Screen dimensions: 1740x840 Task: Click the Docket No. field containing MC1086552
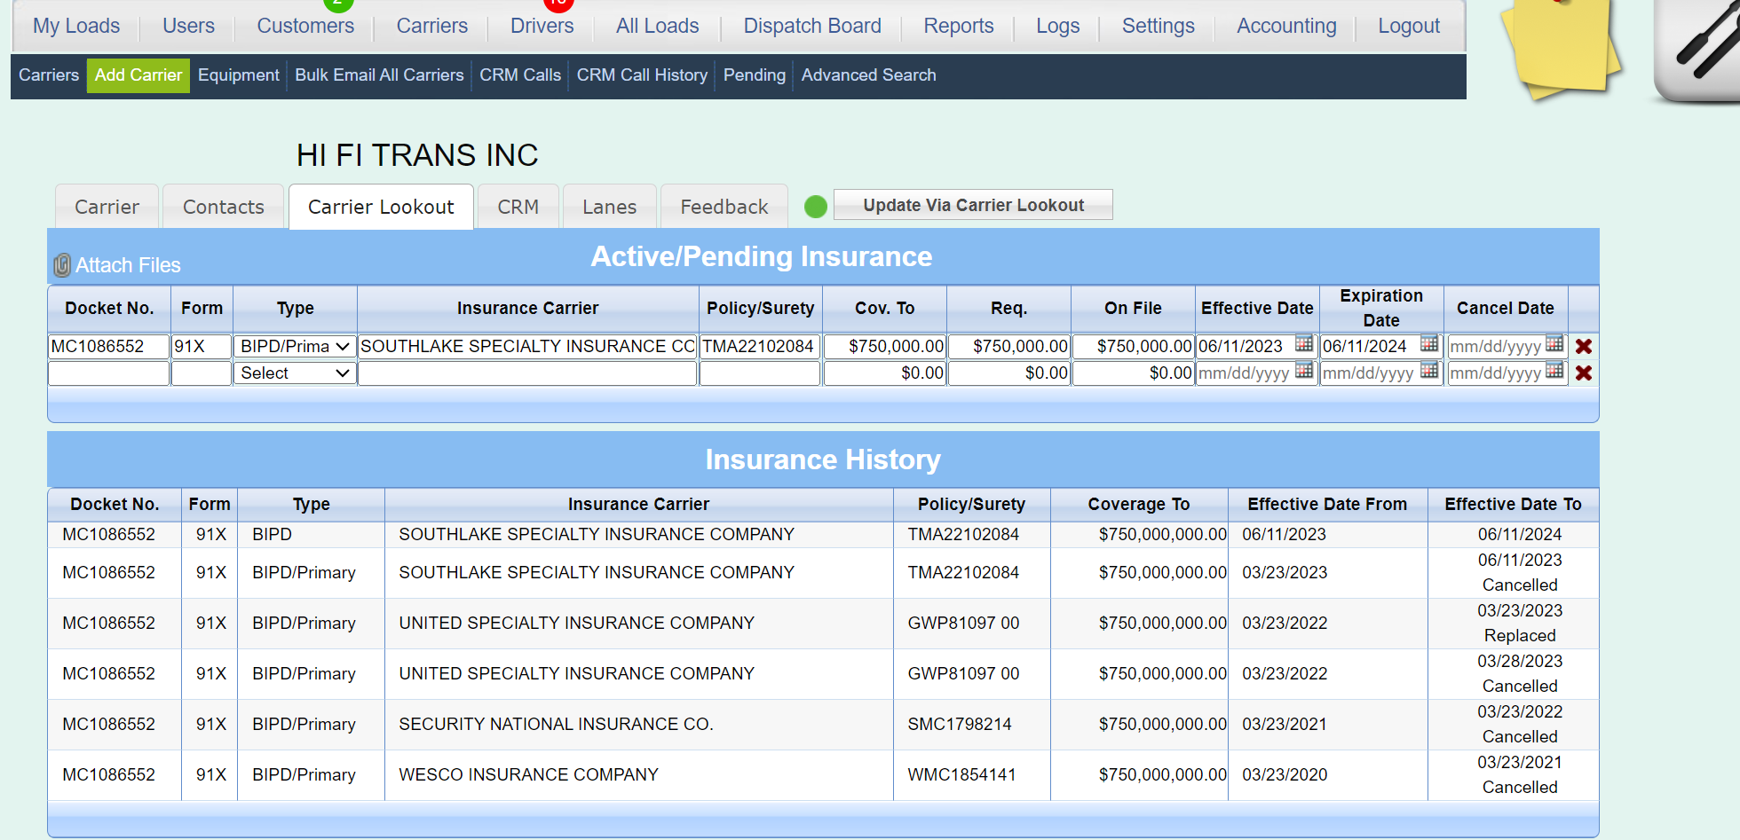[108, 346]
